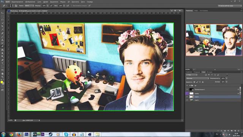The width and height of the screenshot is (243, 137).
Task: Hide the selected Слой 2 layer
Action: pyautogui.click(x=187, y=97)
